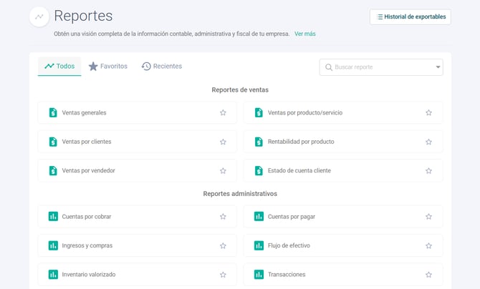This screenshot has width=480, height=289.
Task: Star the Flujo de efectivo report
Action: pos(428,245)
